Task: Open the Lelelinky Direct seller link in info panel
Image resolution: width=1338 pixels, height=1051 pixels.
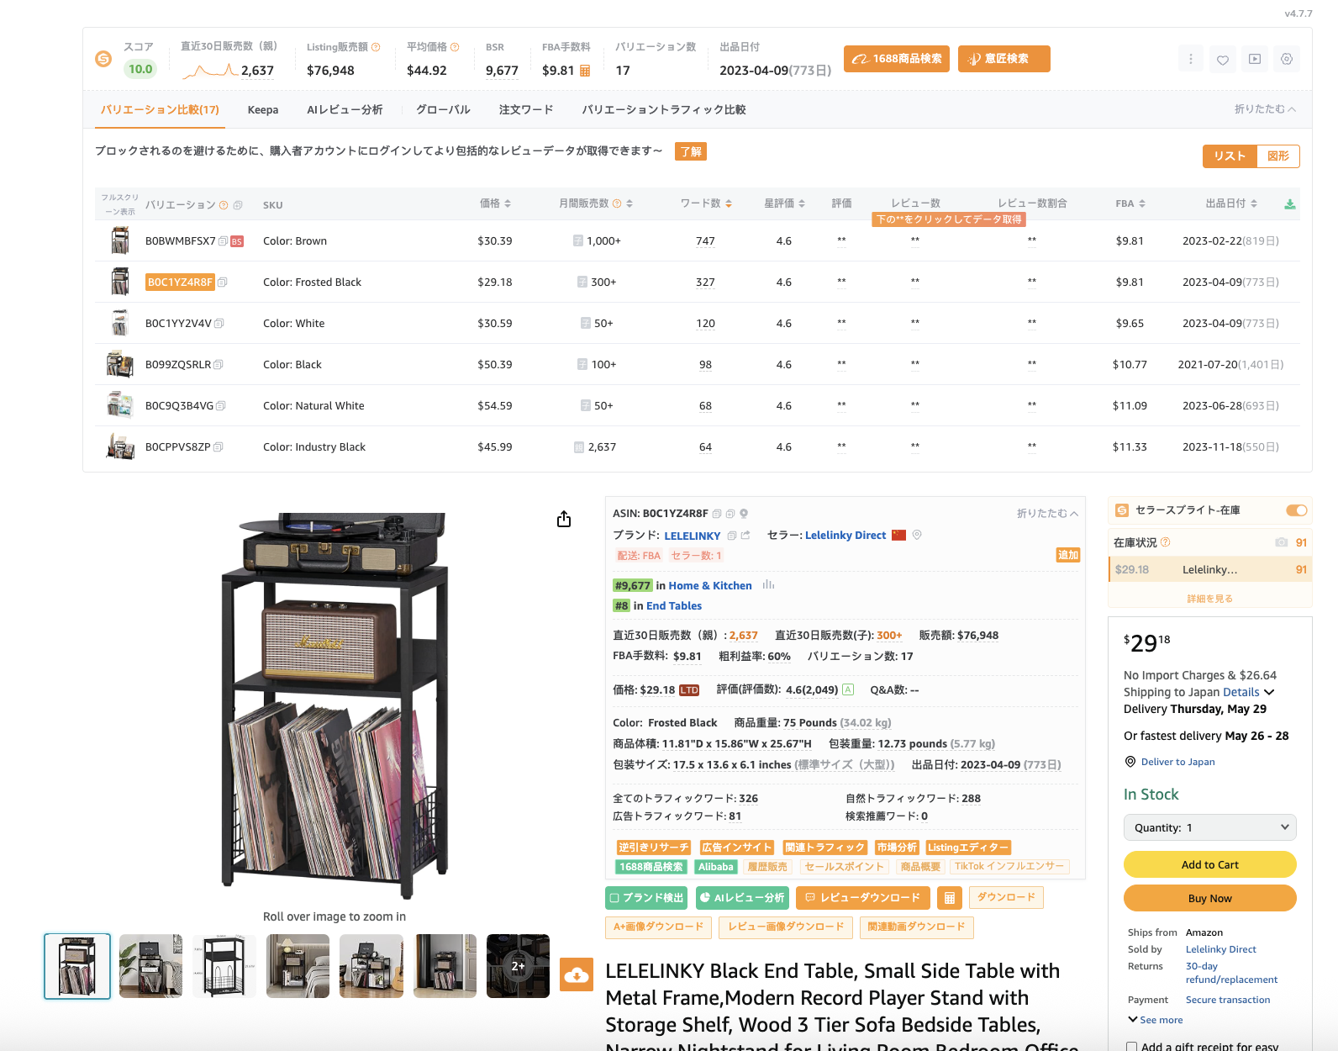Action: [x=845, y=536]
